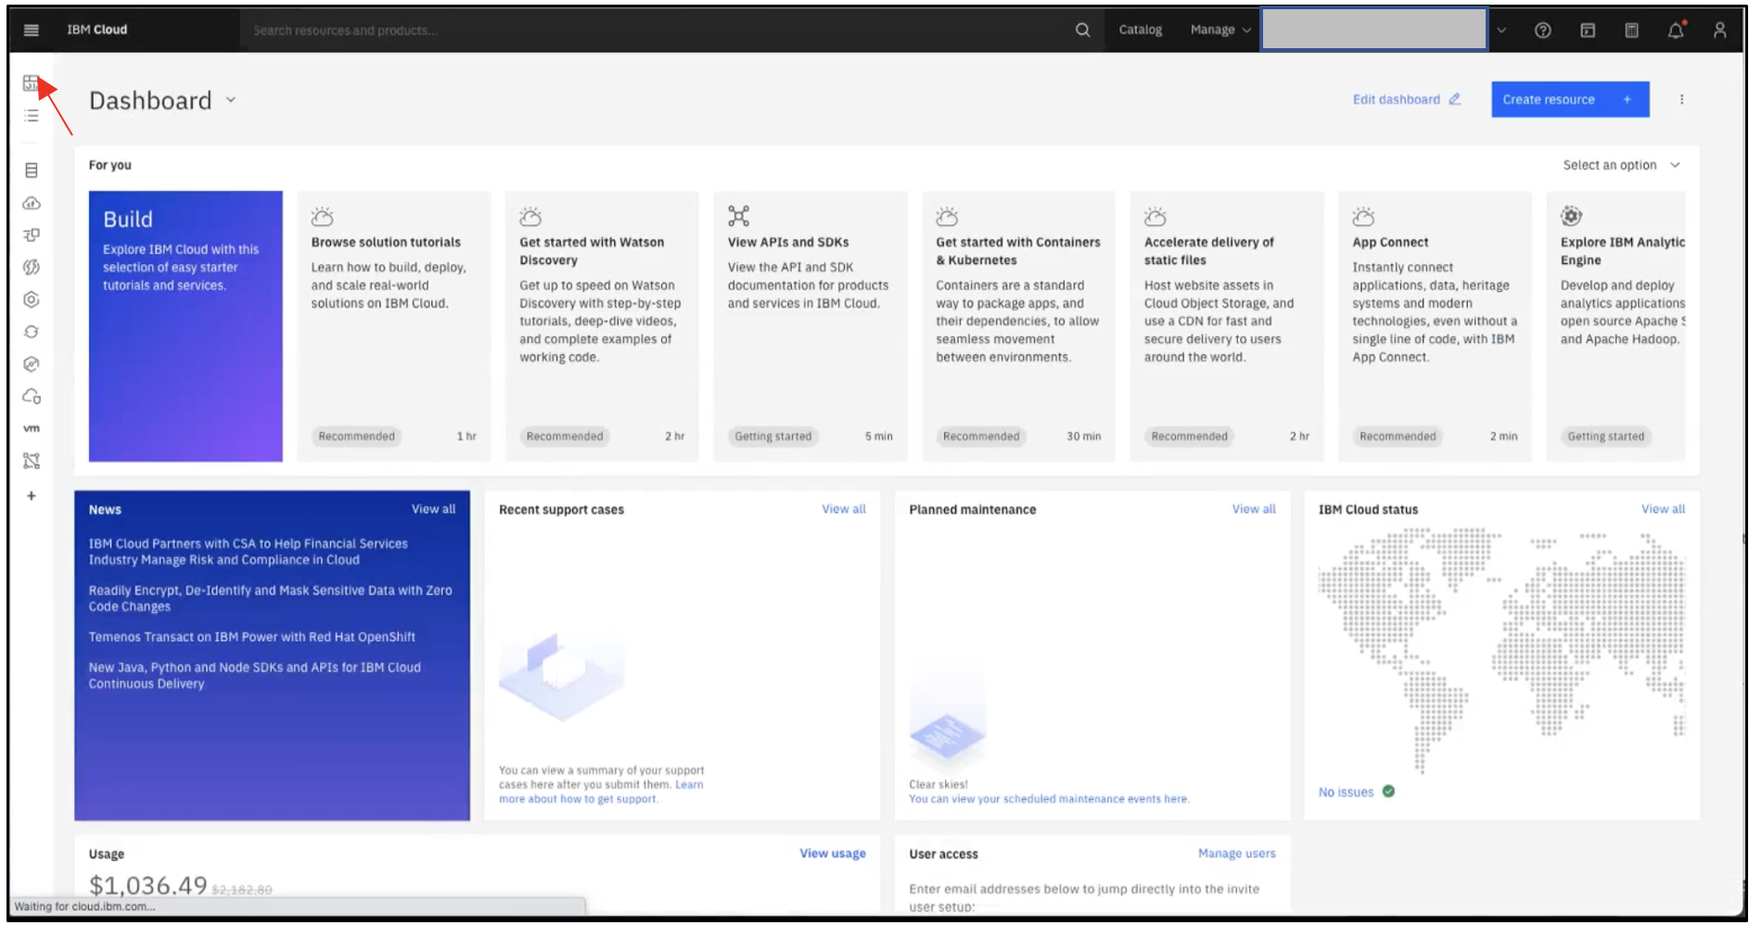Read news 'IBM Cloud Partners with CSA' item
The image size is (1749, 925).
coord(248,551)
